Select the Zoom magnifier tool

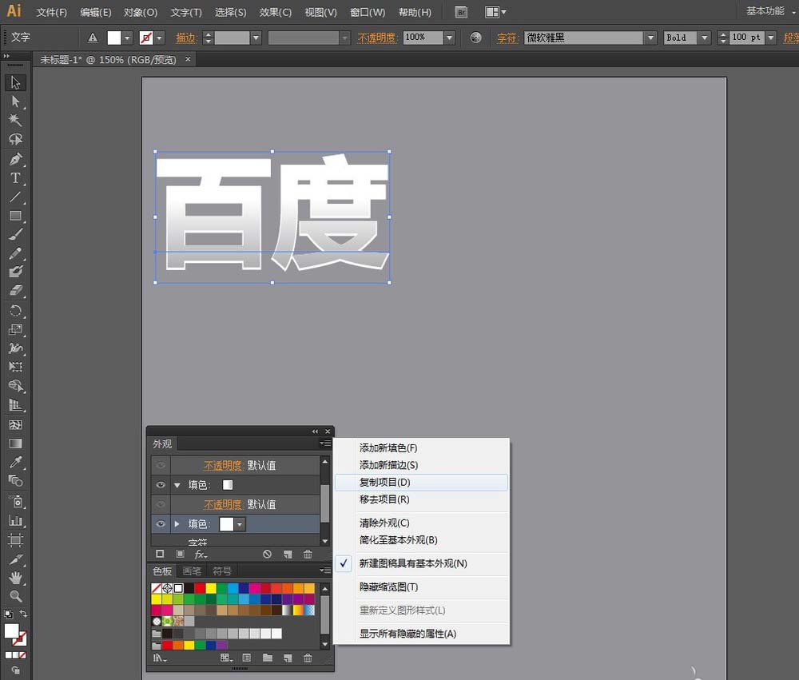(15, 596)
